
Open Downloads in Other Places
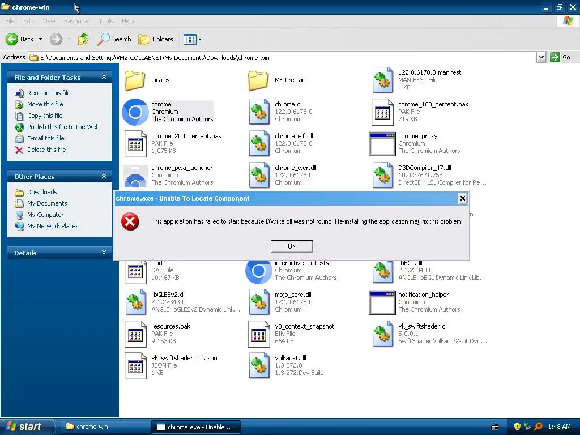(x=42, y=192)
